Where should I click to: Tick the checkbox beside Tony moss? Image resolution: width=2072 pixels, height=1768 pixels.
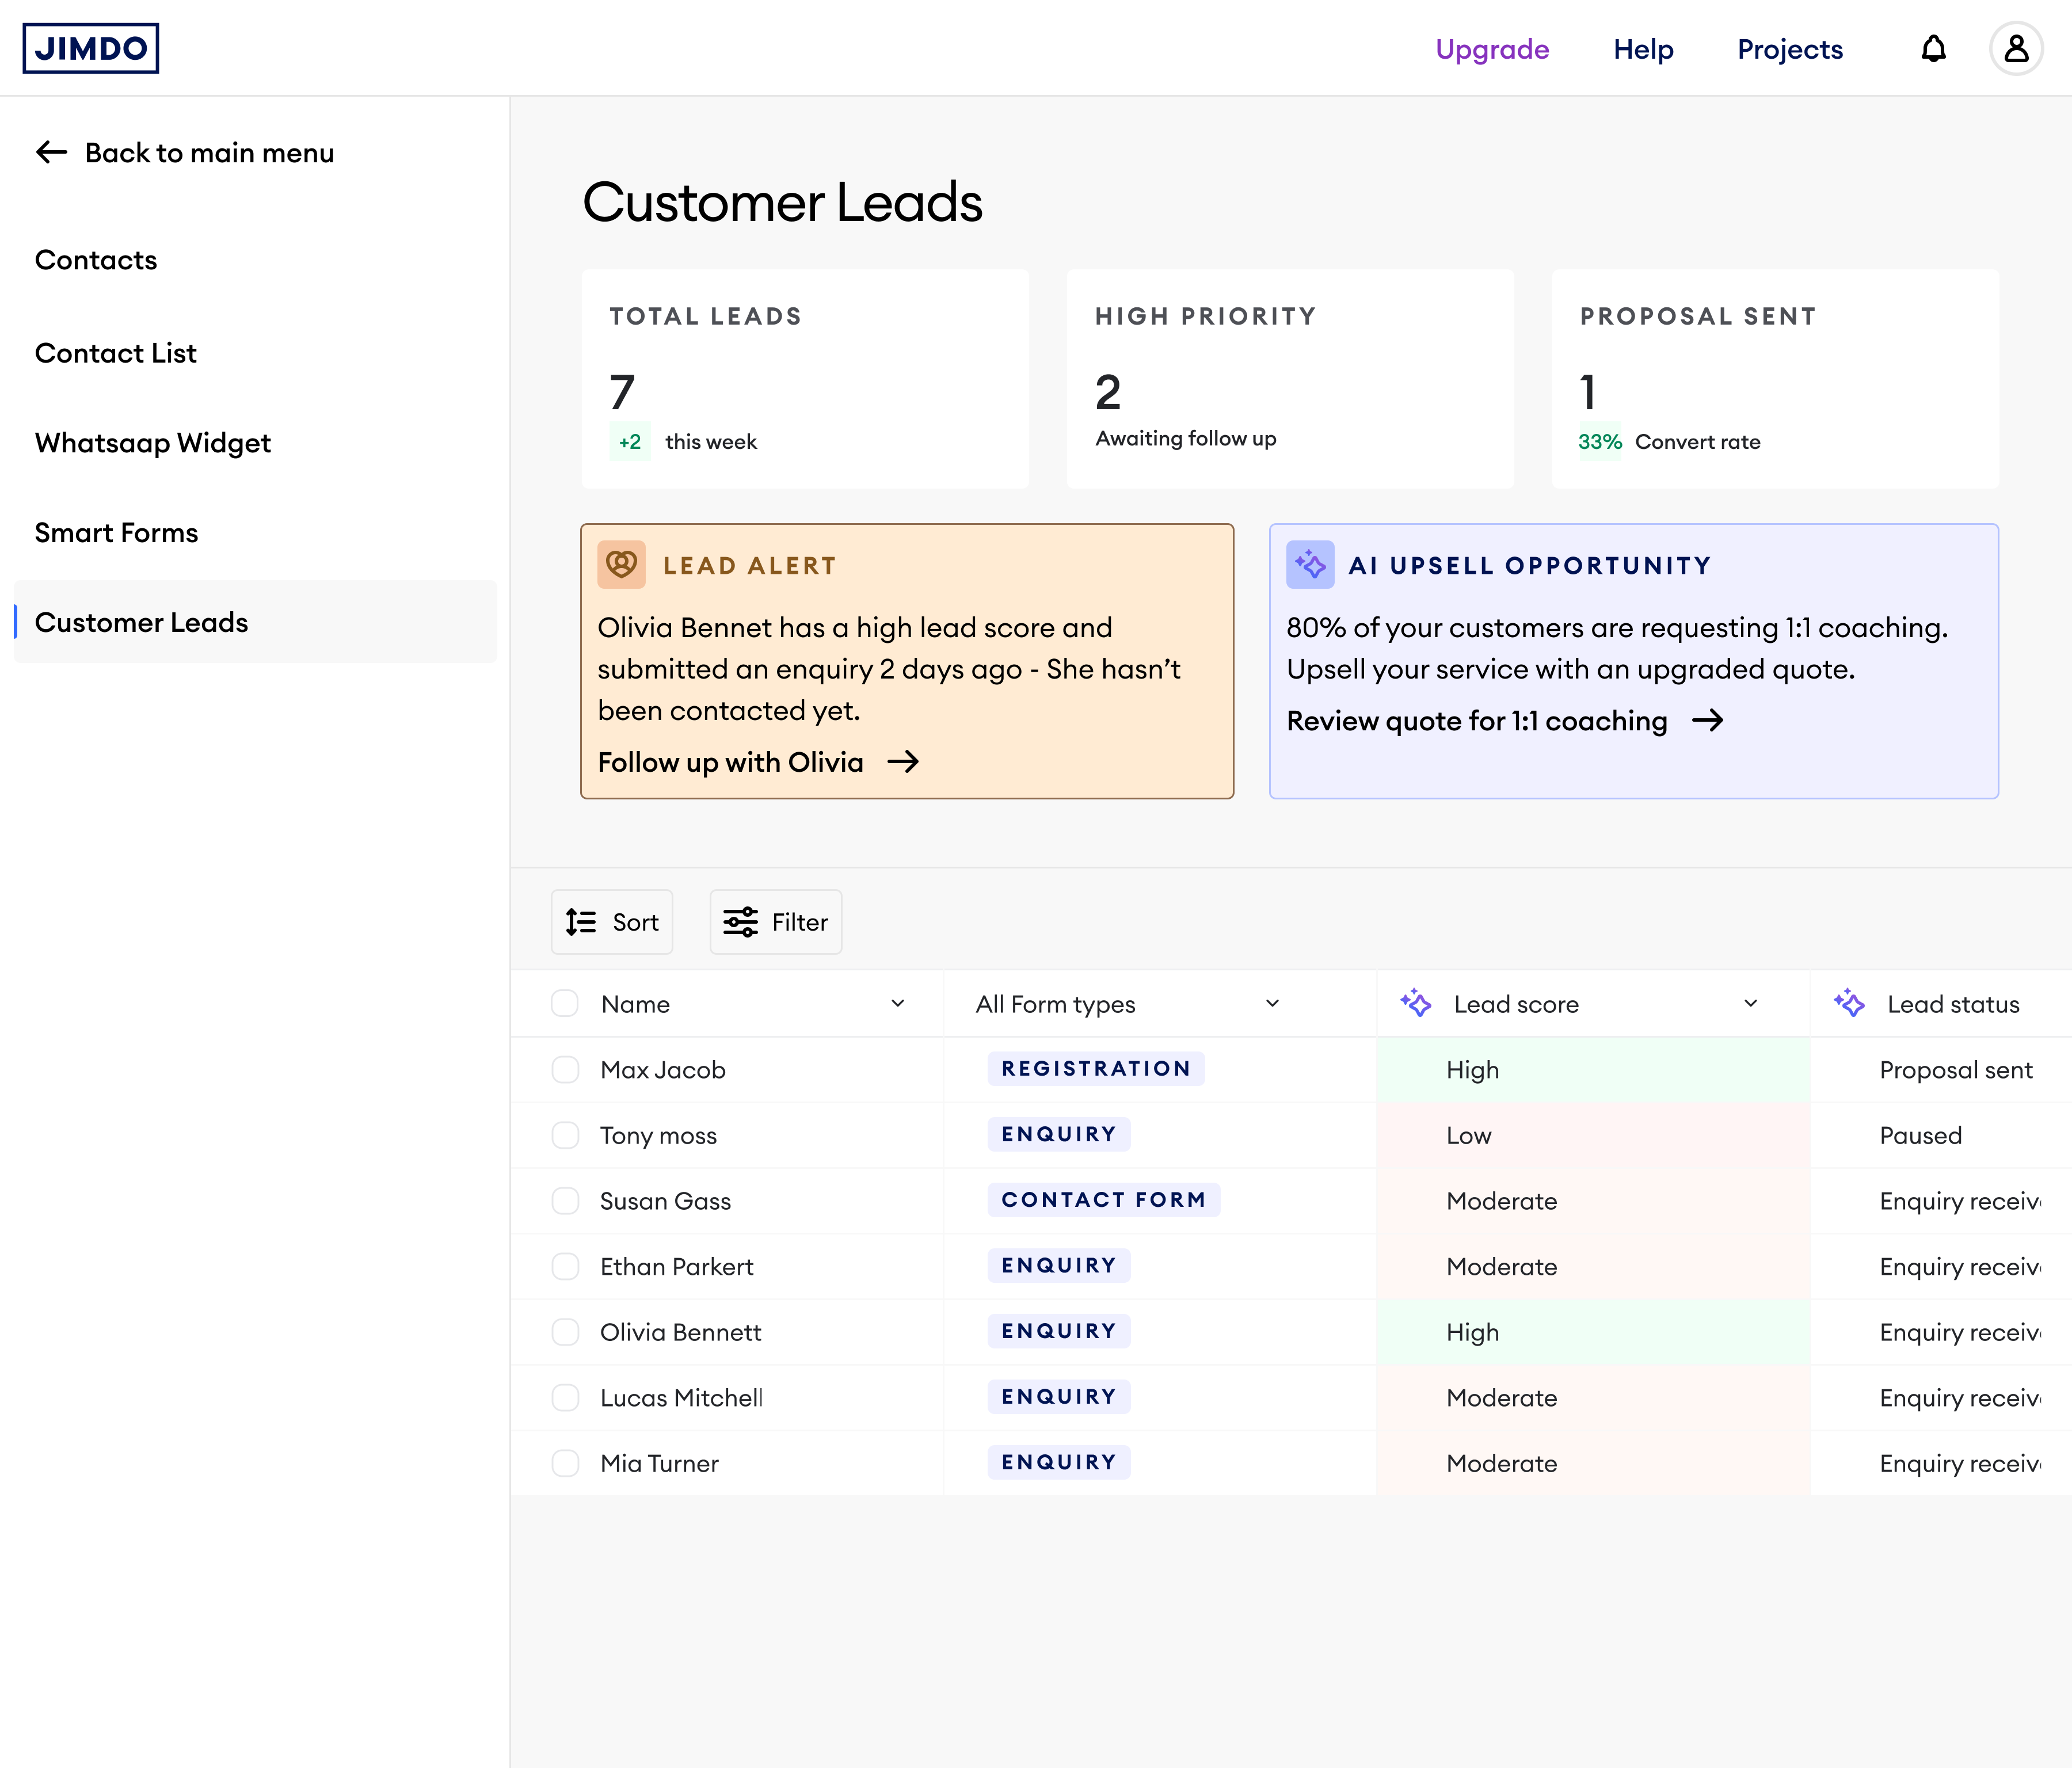pyautogui.click(x=565, y=1136)
